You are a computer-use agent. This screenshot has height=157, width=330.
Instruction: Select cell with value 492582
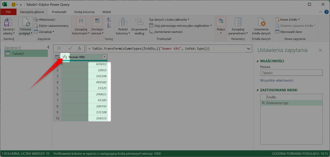(85, 82)
